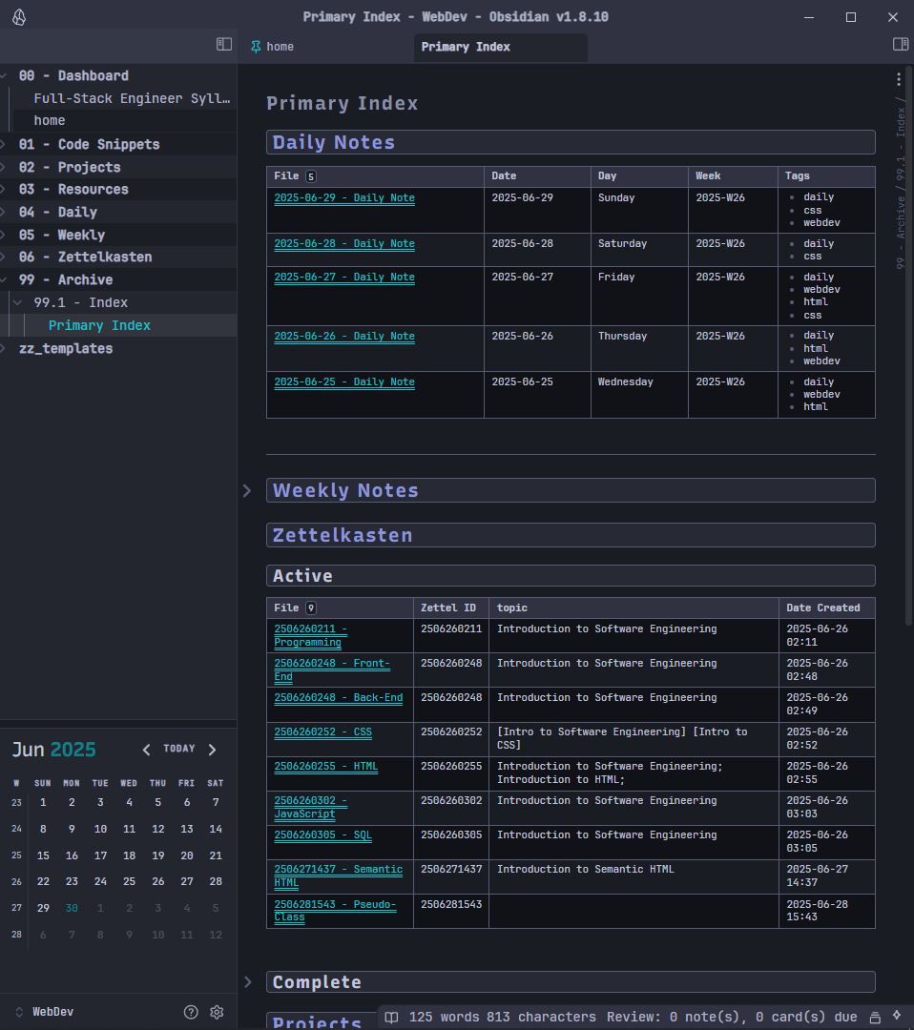Image resolution: width=914 pixels, height=1030 pixels.
Task: Open the 2025-06-29 Daily Note link
Action: click(344, 197)
